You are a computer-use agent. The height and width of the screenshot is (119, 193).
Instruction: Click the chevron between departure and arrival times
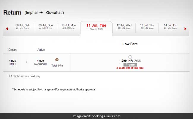coord(27,62)
